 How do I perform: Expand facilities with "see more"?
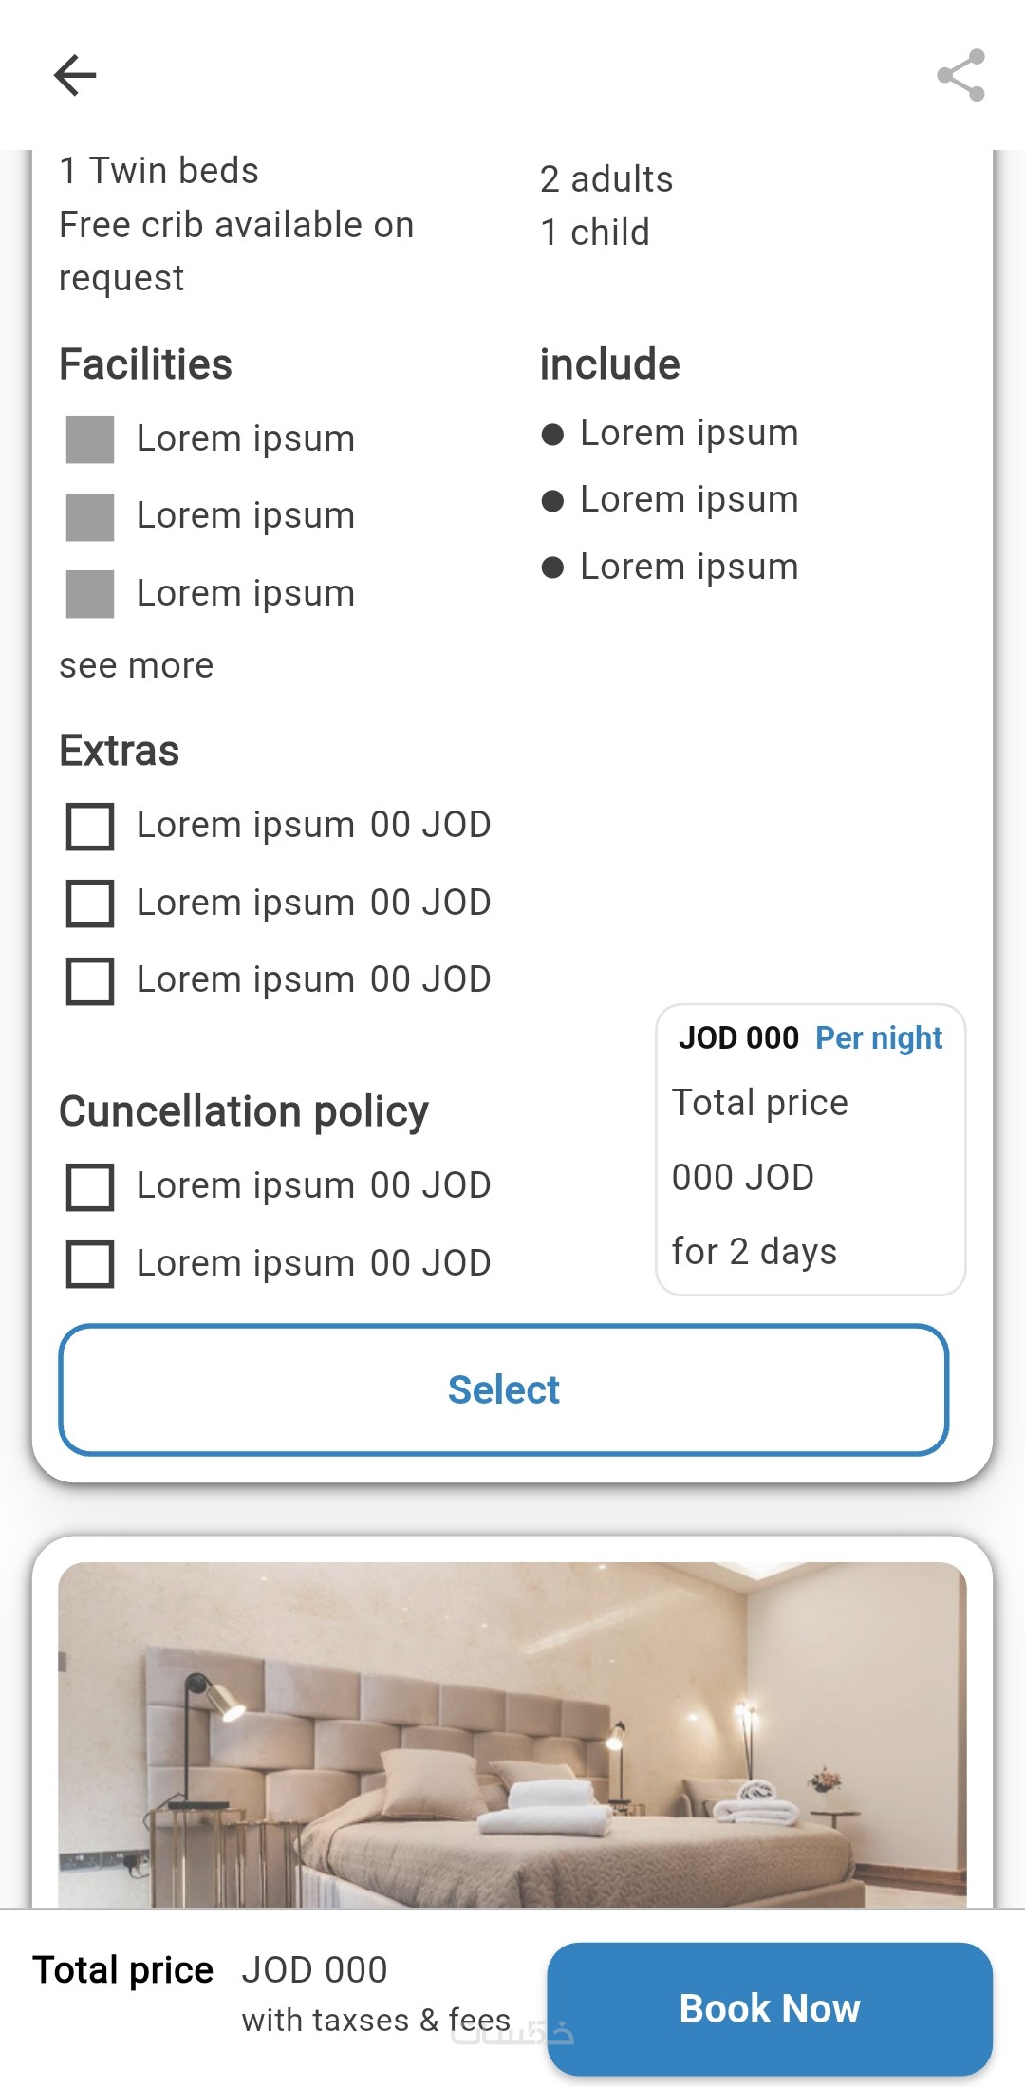tap(137, 666)
